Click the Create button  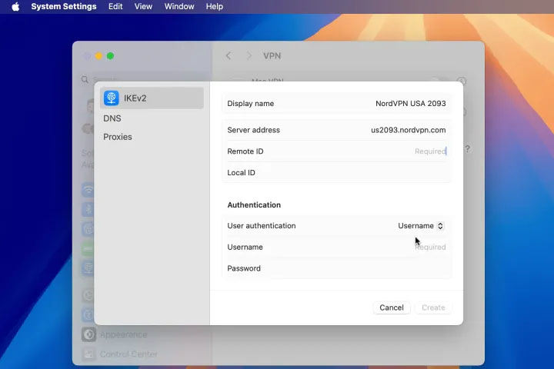pyautogui.click(x=433, y=307)
